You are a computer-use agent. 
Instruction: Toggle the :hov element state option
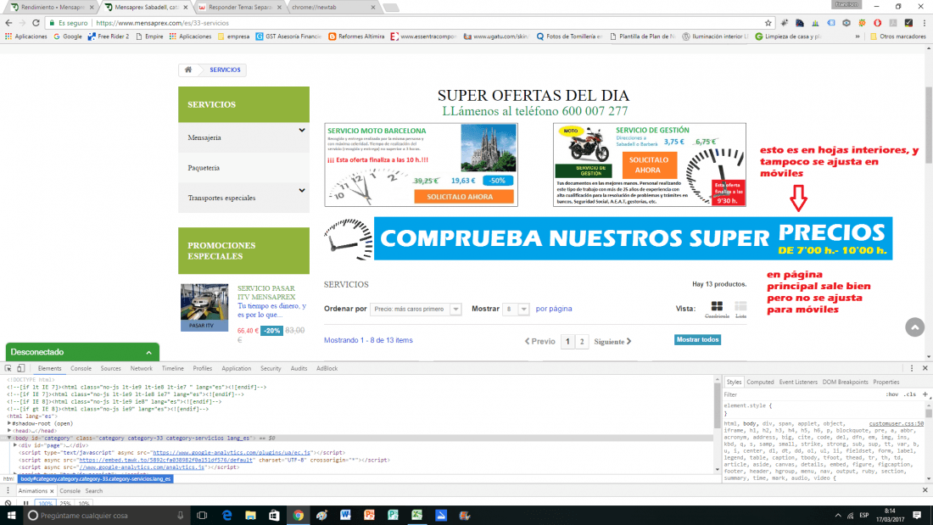(892, 394)
